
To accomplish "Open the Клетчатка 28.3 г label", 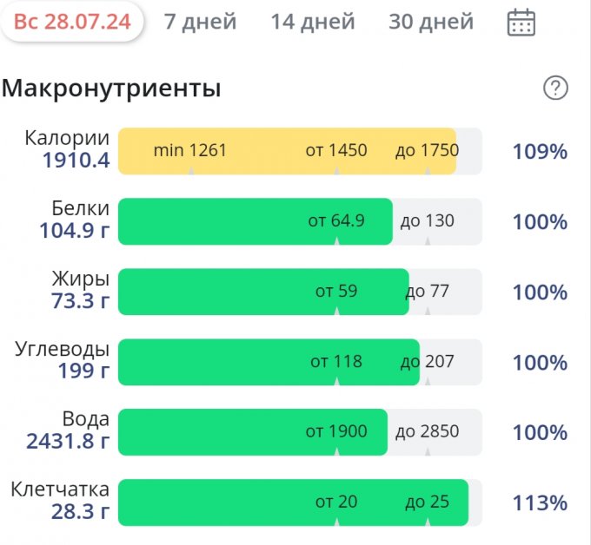I will [x=60, y=501].
